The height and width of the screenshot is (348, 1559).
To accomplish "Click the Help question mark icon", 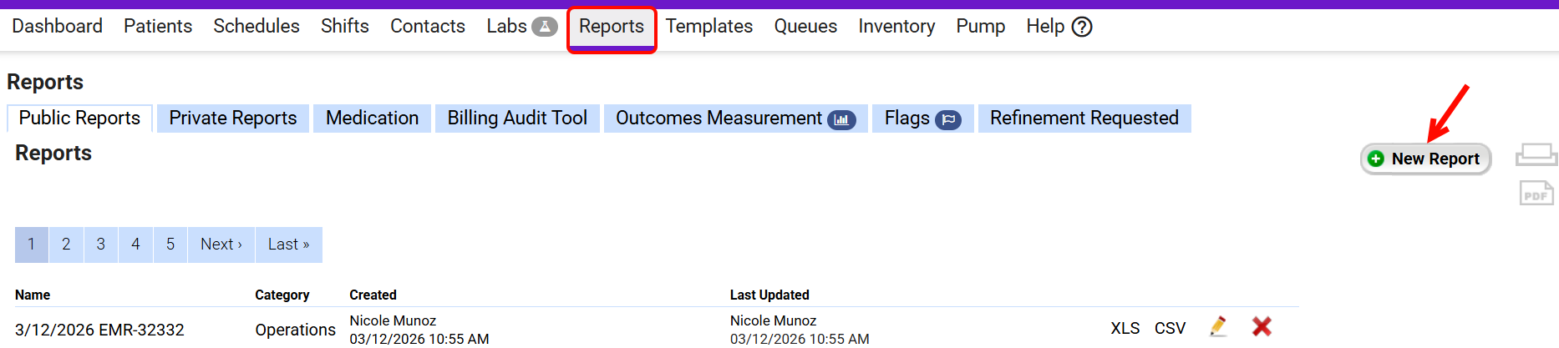I will pyautogui.click(x=1082, y=27).
